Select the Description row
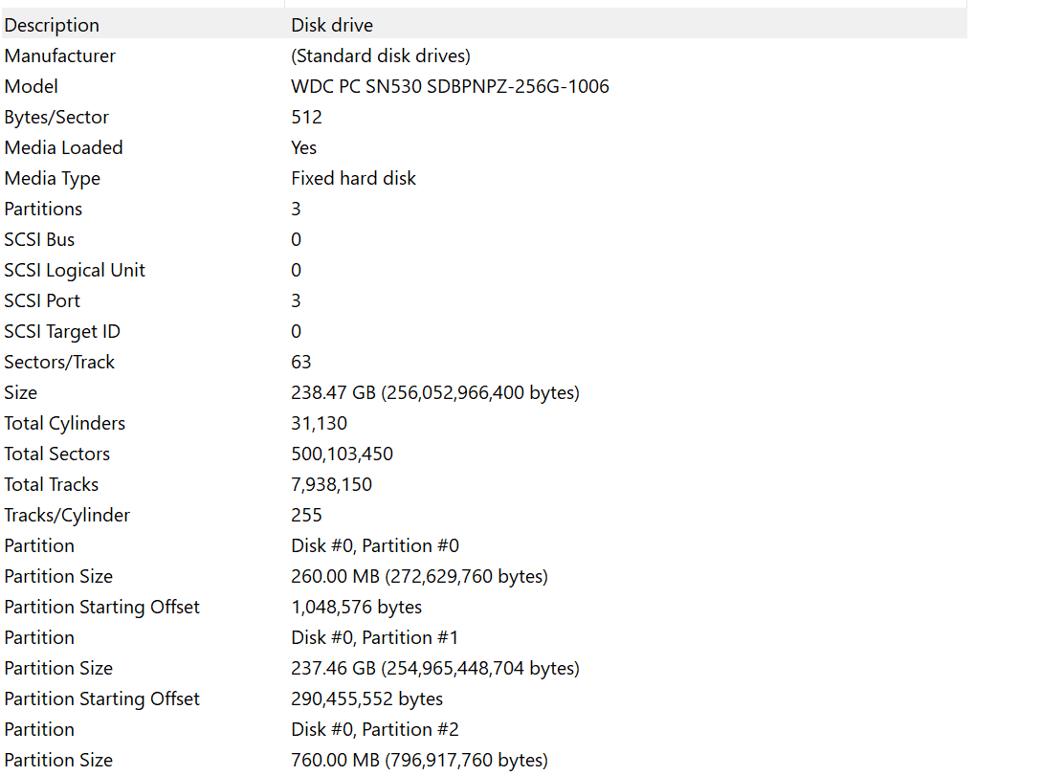The width and height of the screenshot is (1063, 776). [52, 25]
